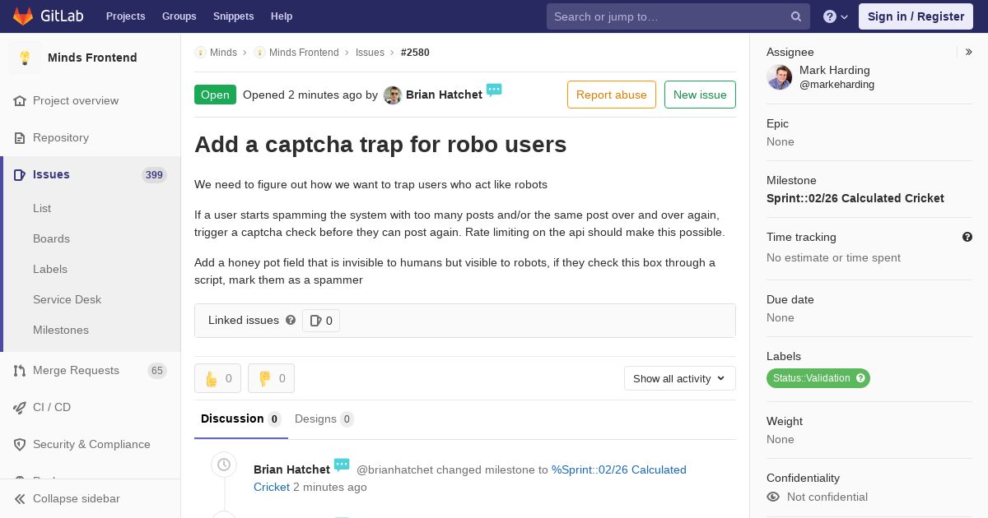Click the New issue button
The width and height of the screenshot is (988, 518).
point(700,95)
